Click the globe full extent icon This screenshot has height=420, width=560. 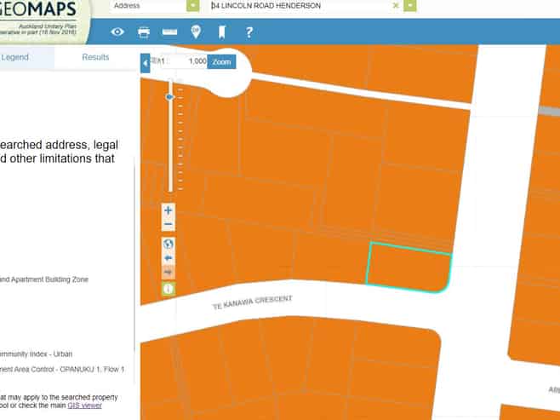coord(169,243)
